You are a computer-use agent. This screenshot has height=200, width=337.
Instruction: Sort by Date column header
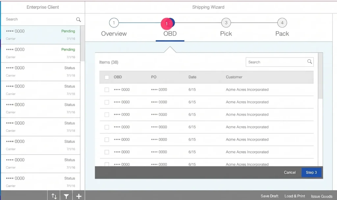192,77
